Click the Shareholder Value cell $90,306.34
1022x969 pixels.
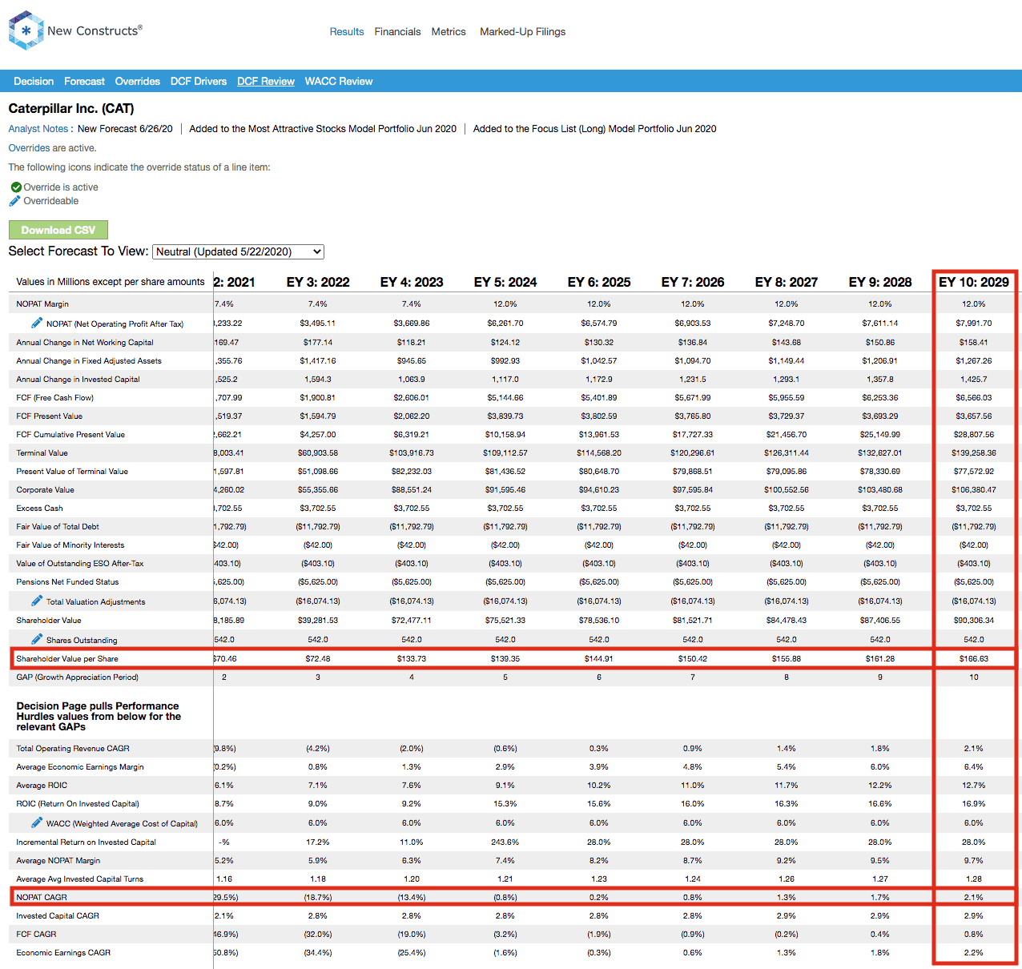(x=974, y=621)
